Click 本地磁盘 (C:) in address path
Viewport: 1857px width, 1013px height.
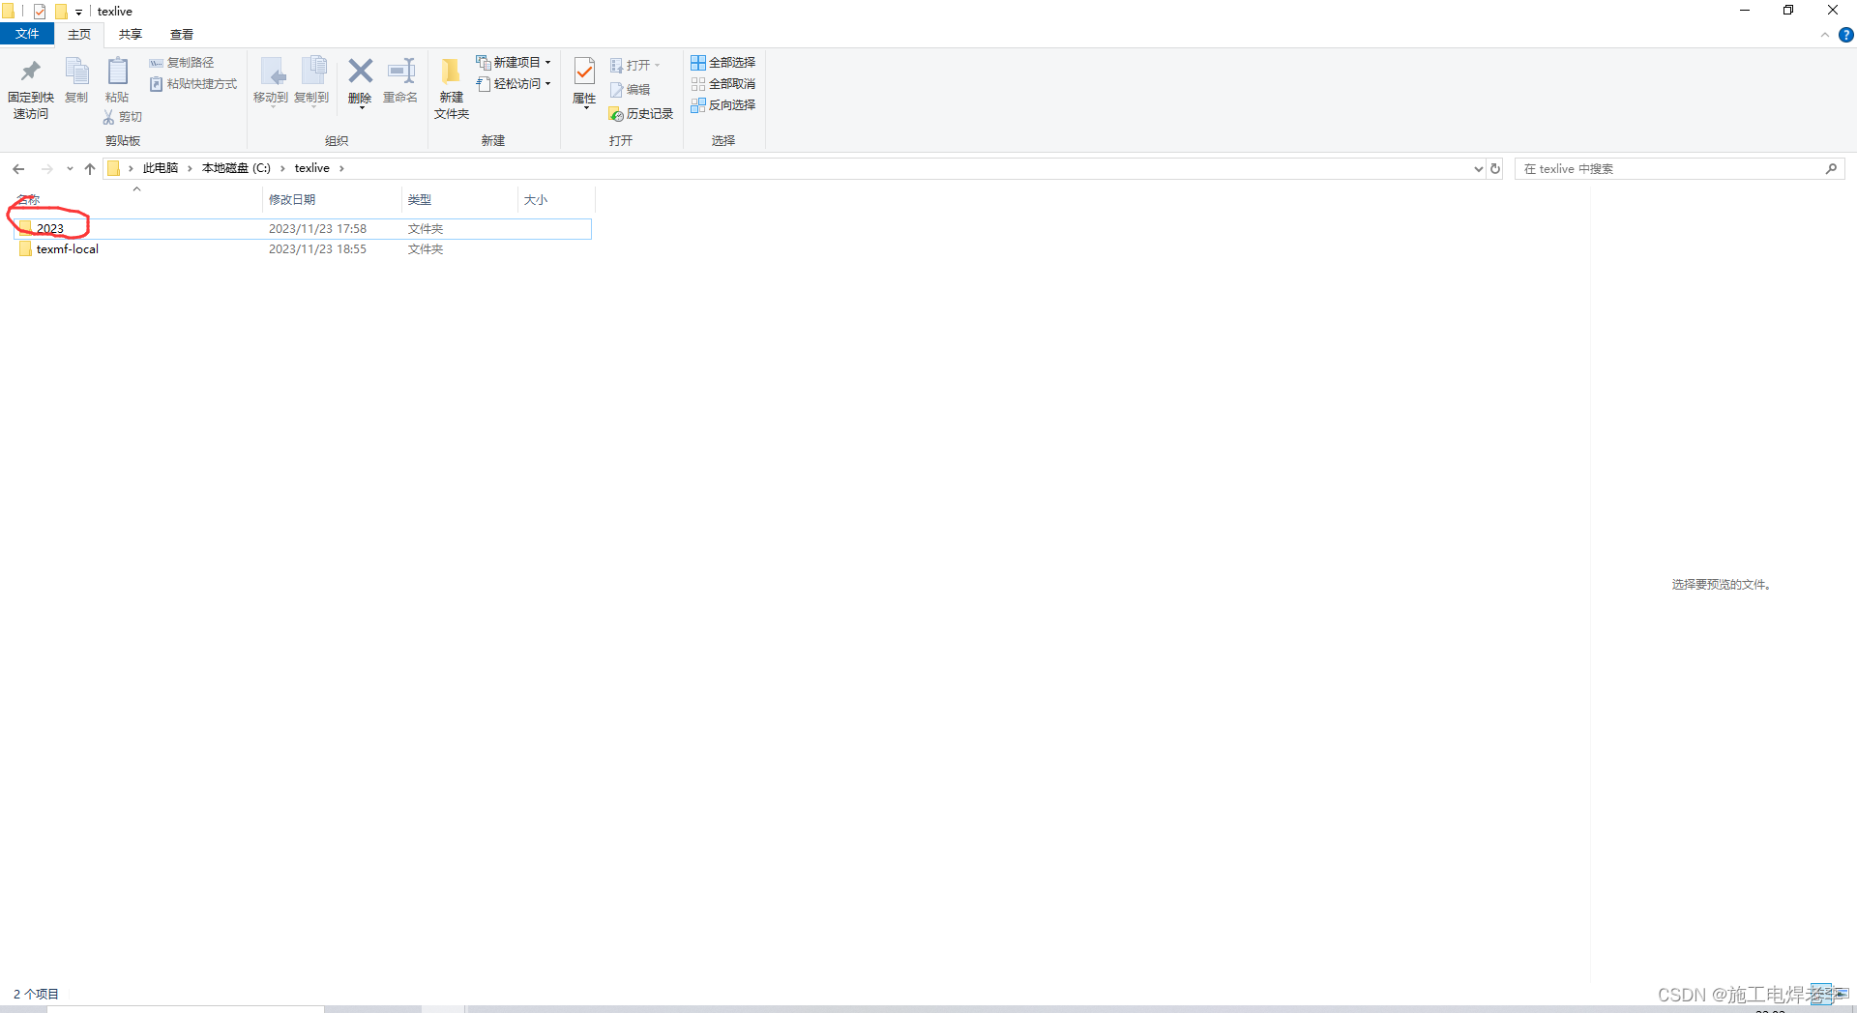236,168
